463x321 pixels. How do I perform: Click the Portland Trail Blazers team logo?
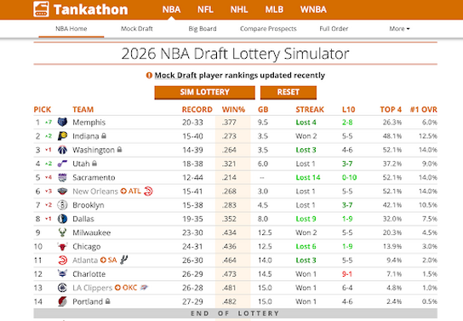pos(62,301)
